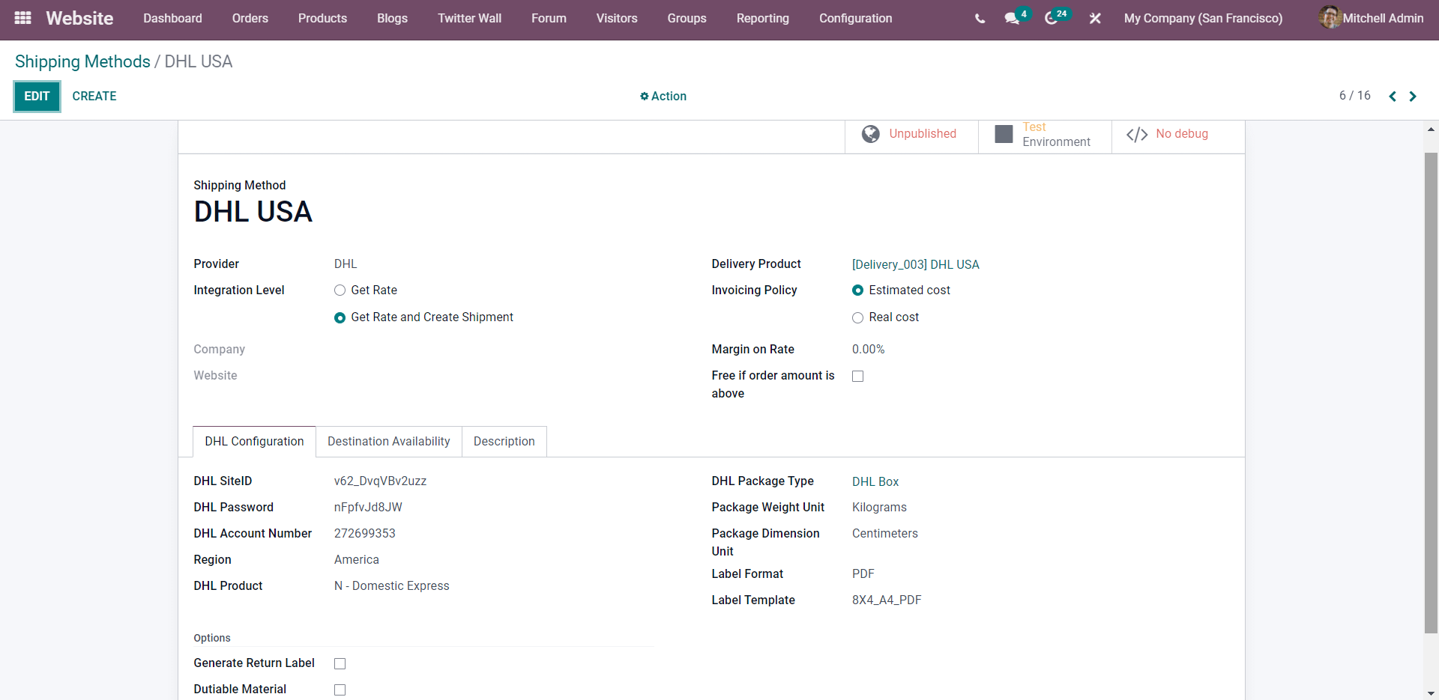This screenshot has width=1439, height=700.
Task: Open the [Delivery_003] DHL USA product link
Action: (x=915, y=264)
